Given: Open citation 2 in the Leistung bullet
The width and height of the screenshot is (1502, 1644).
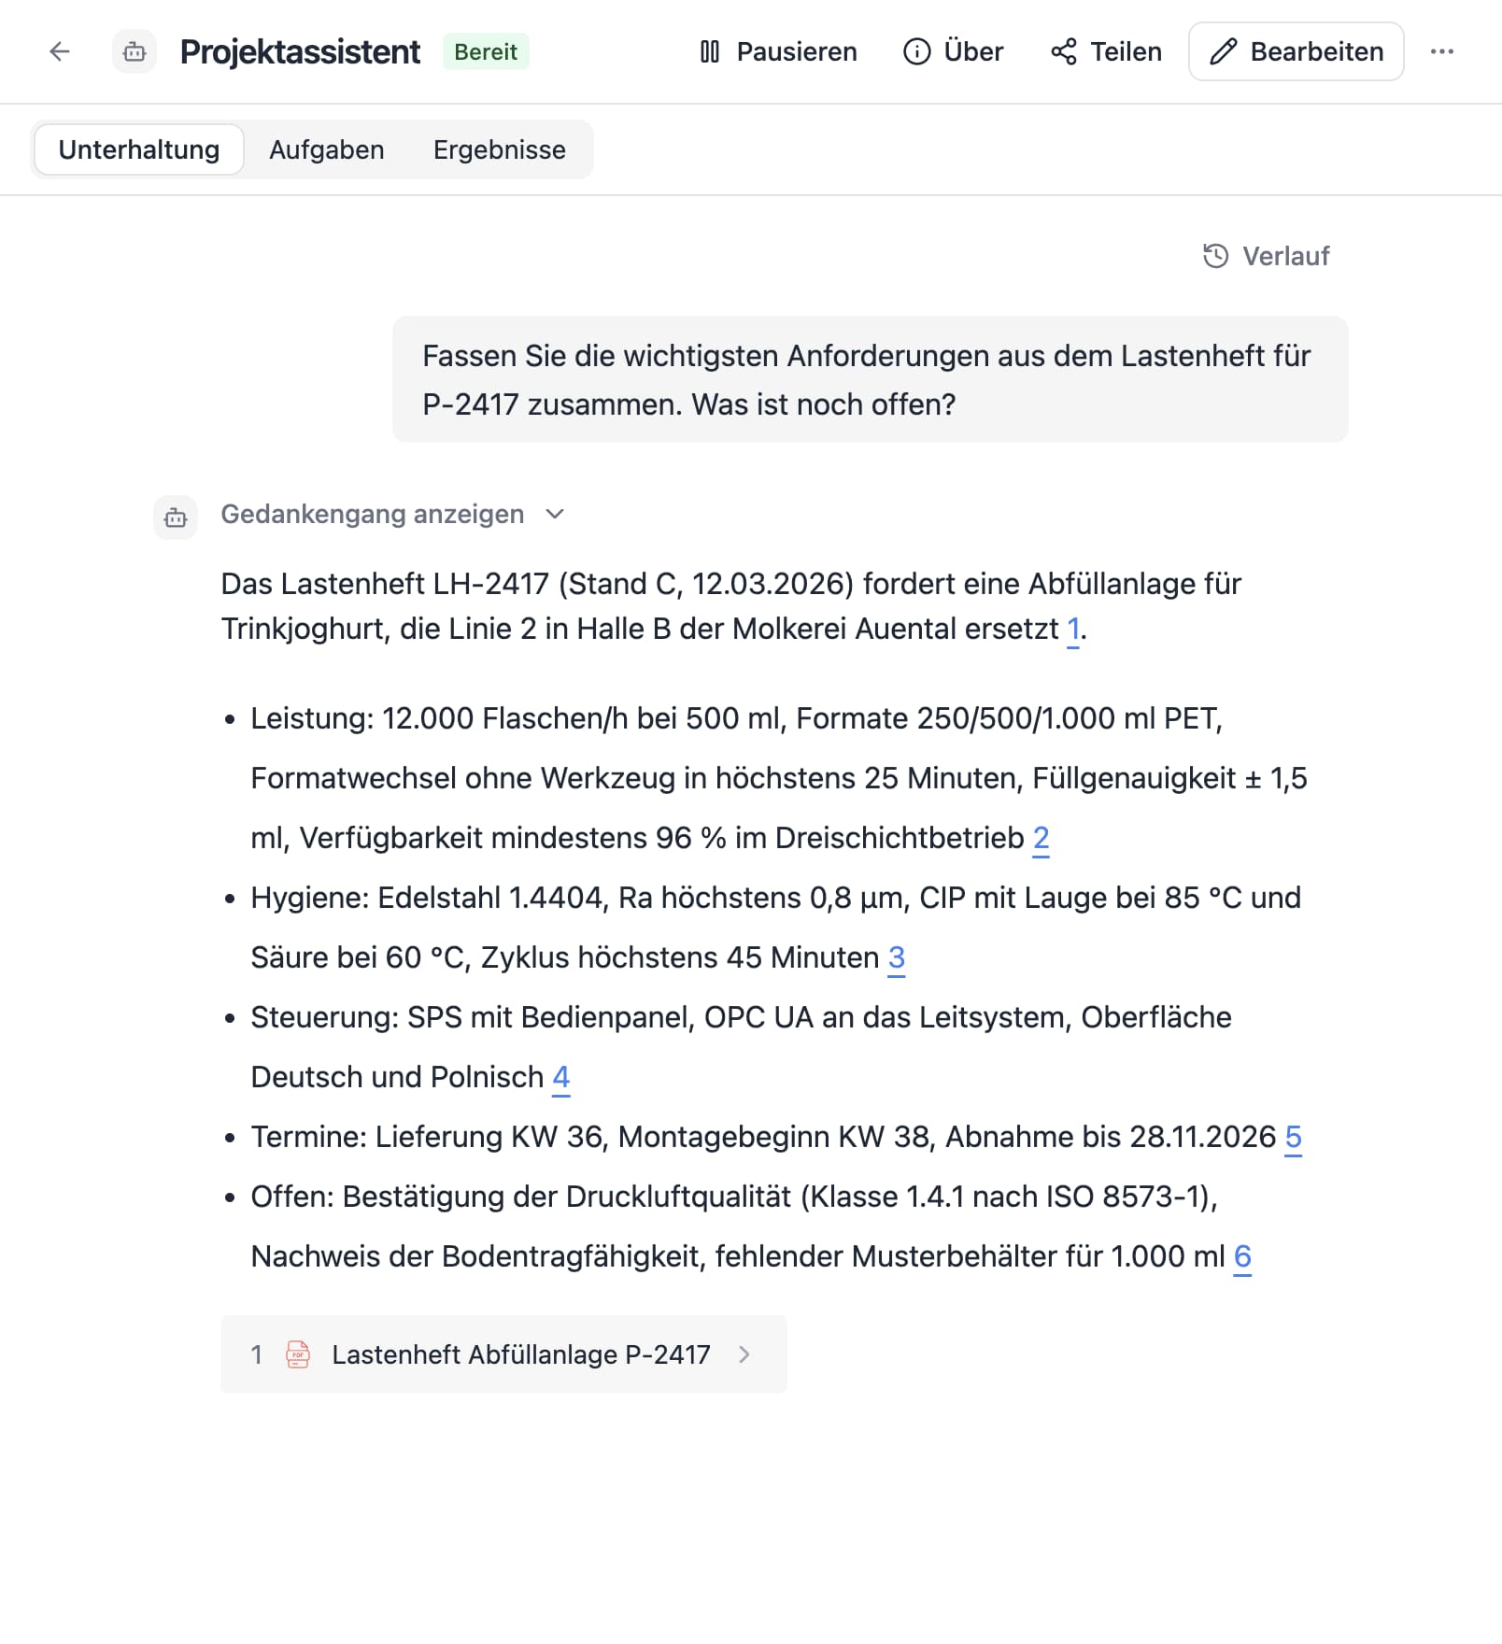Looking at the screenshot, I should tap(1041, 839).
